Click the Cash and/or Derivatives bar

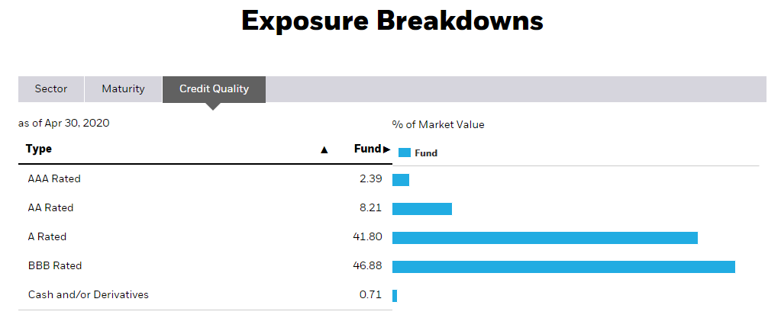click(395, 295)
